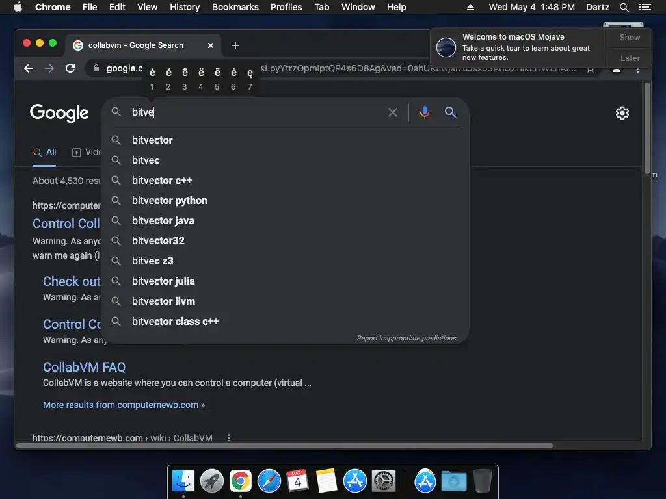Open the CollabVM FAQ result
Viewport: 666px width, 499px height.
click(84, 367)
